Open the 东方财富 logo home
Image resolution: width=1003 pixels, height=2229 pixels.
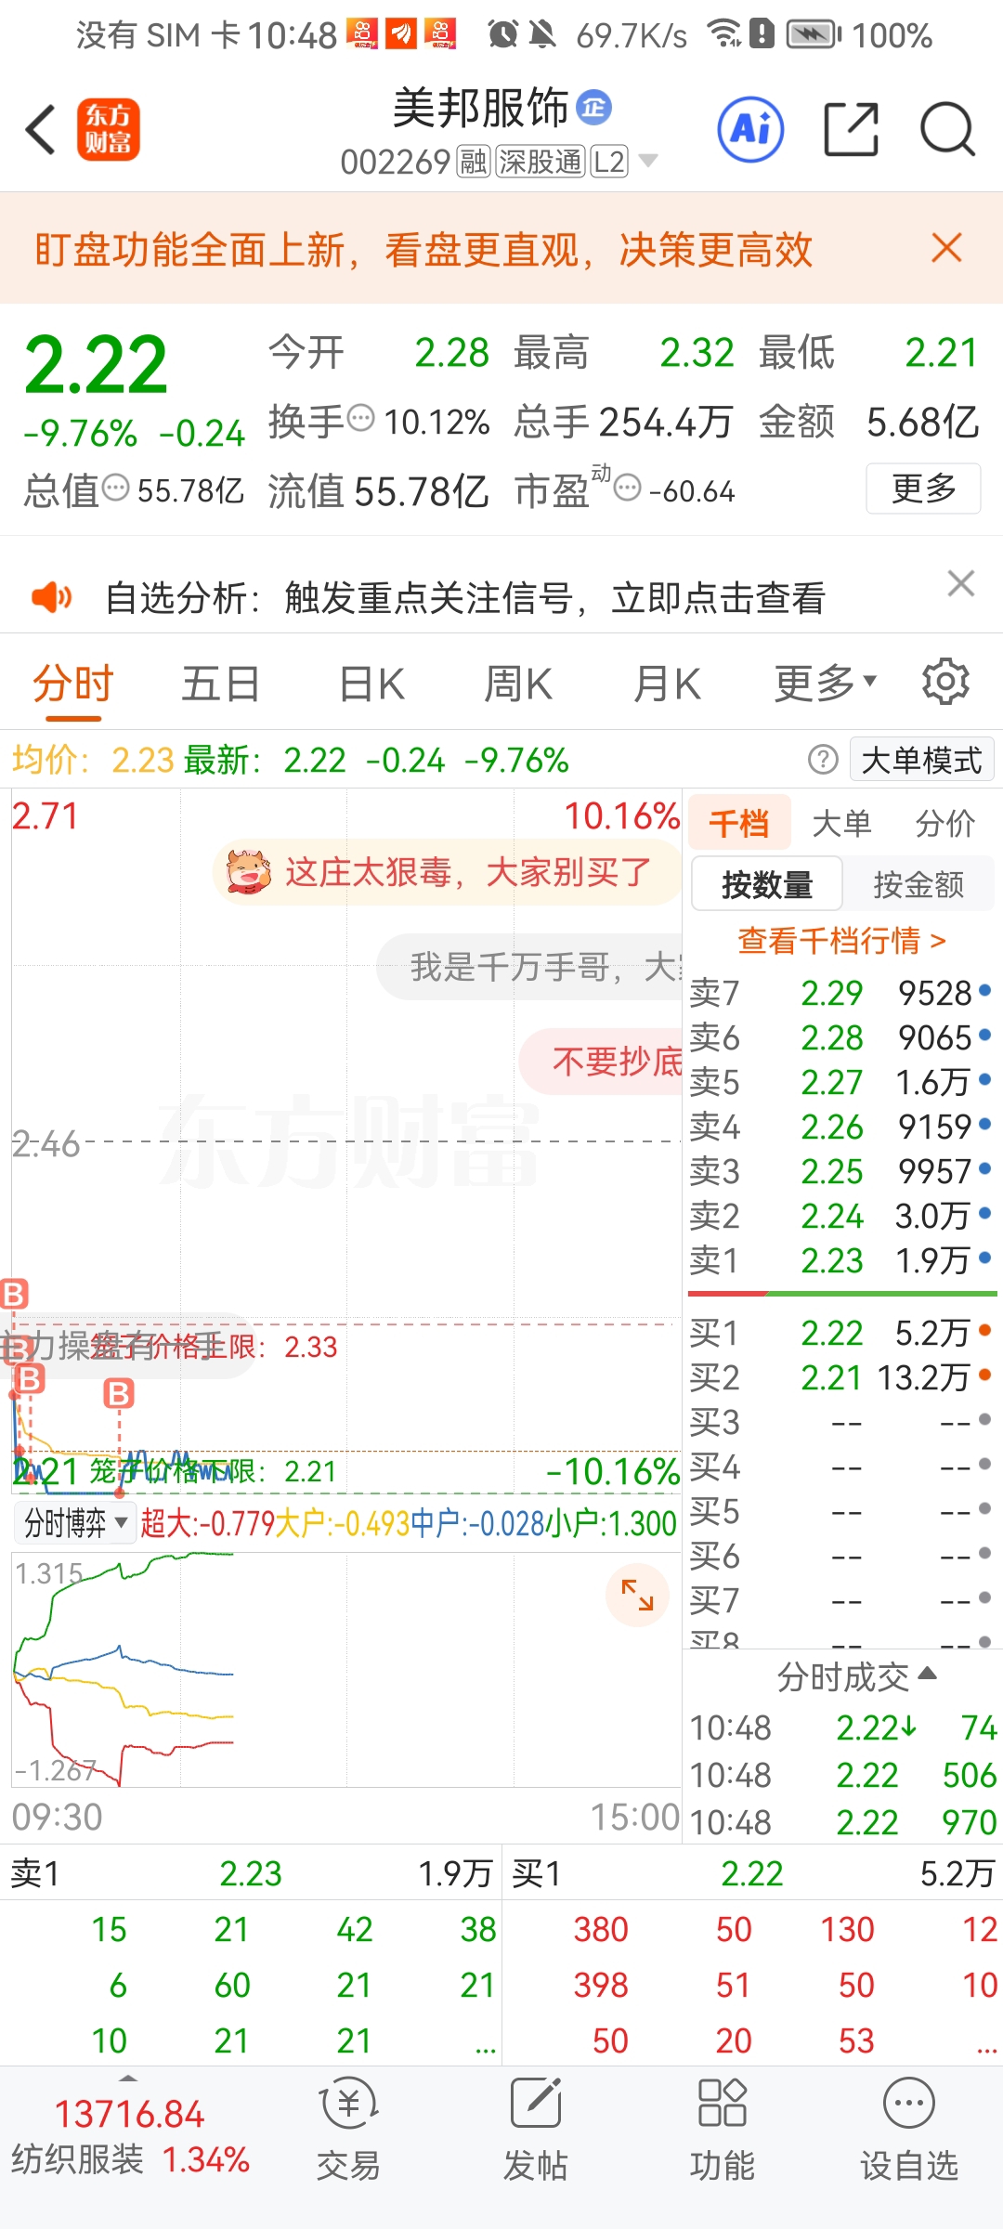pyautogui.click(x=108, y=129)
